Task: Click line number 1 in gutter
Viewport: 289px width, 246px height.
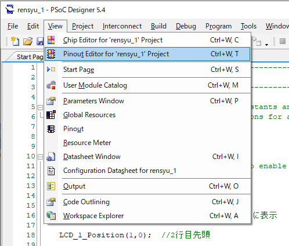Action: [33, 67]
